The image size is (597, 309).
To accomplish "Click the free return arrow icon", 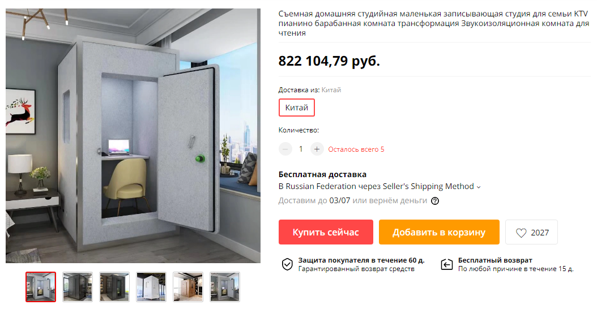I will coord(446,264).
